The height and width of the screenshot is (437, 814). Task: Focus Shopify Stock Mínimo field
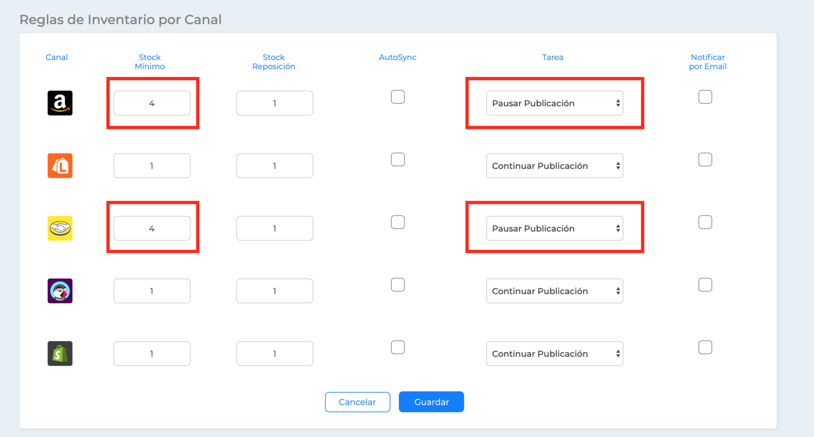(152, 353)
